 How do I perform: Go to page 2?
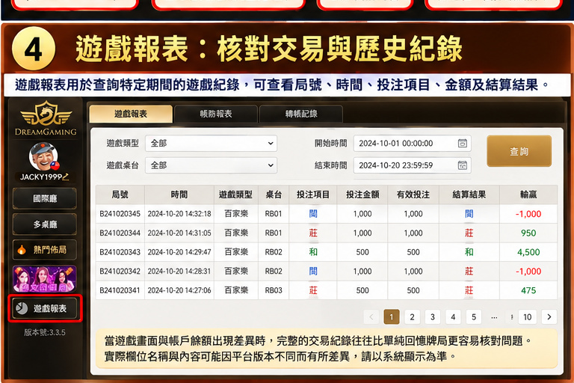tap(413, 317)
